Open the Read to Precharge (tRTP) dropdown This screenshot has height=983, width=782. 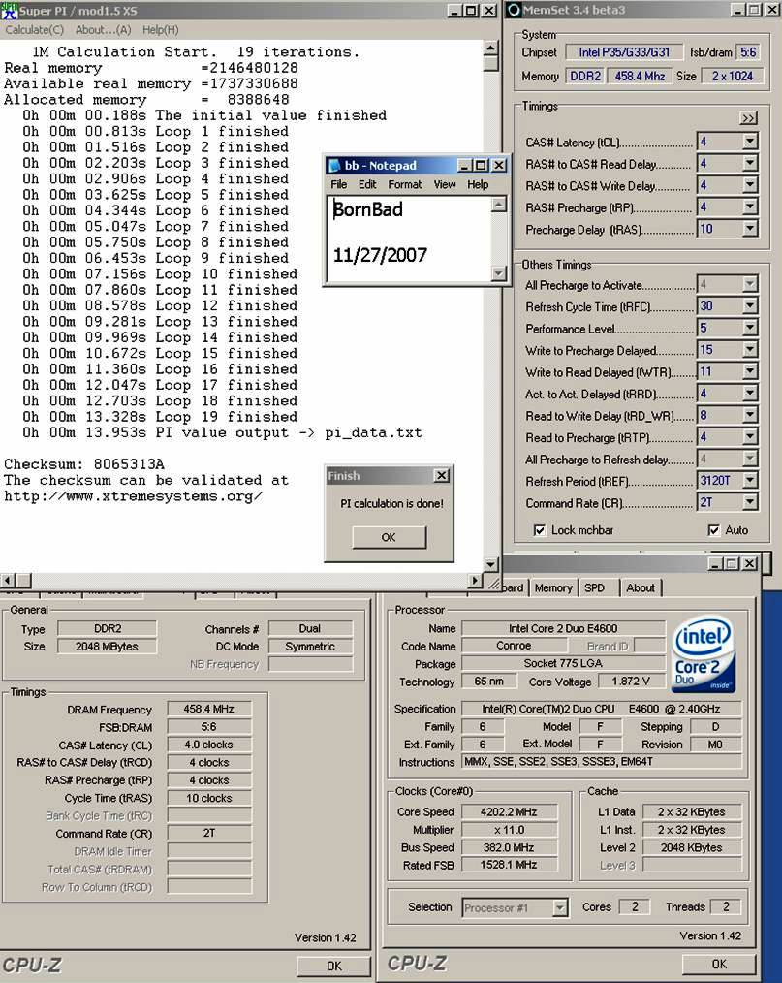pyautogui.click(x=750, y=437)
